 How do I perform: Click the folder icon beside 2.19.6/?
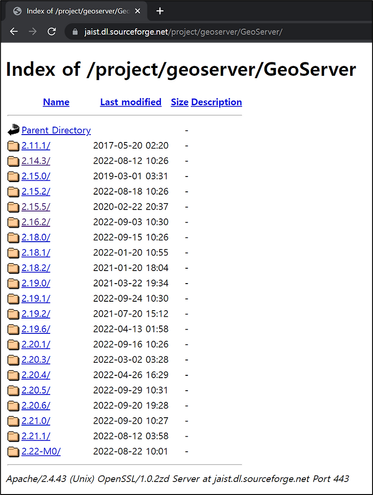(x=13, y=329)
